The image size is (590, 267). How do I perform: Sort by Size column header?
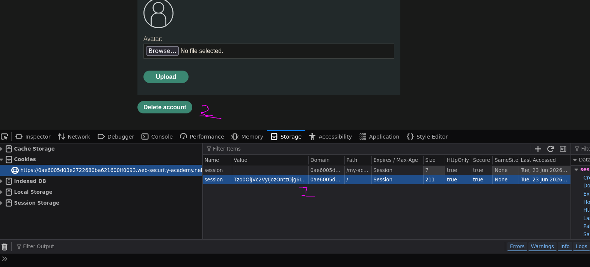[434, 160]
